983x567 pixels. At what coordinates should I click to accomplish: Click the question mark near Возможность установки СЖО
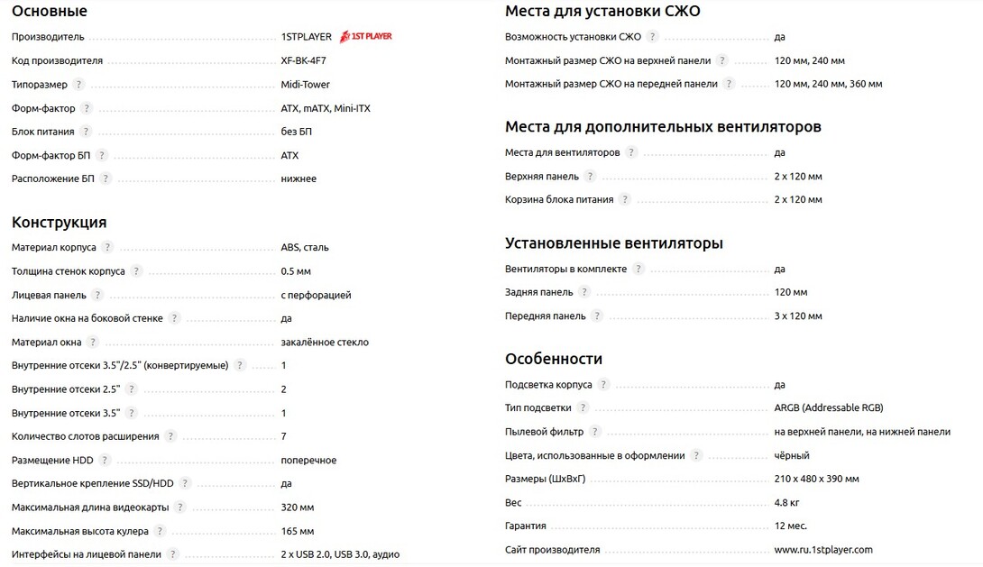(652, 37)
